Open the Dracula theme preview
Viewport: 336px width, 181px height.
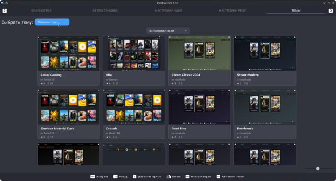click(x=134, y=107)
